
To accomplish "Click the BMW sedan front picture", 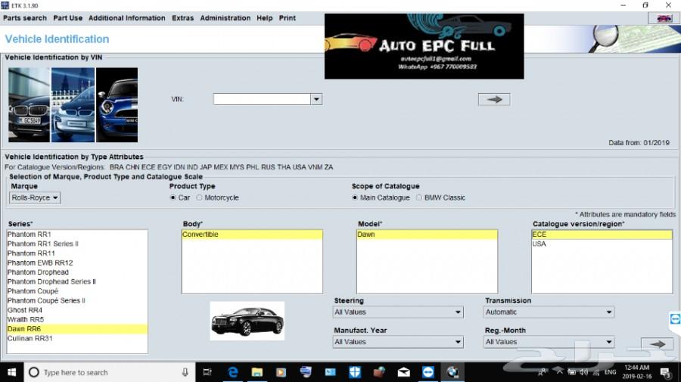I will (29, 104).
